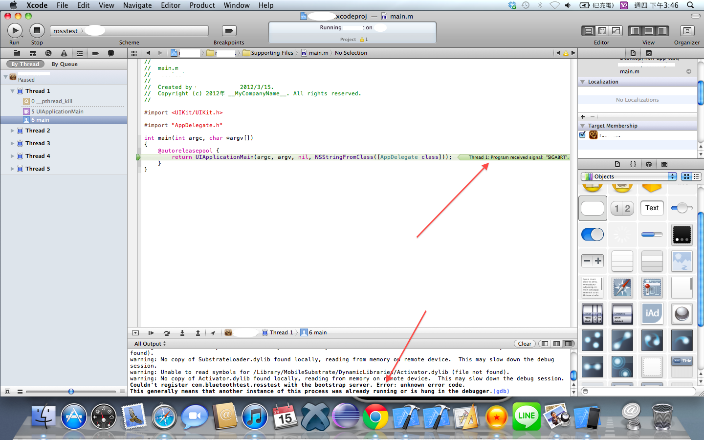Switch the library to icon grid view
Viewport: 704px width, 440px height.
point(686,176)
